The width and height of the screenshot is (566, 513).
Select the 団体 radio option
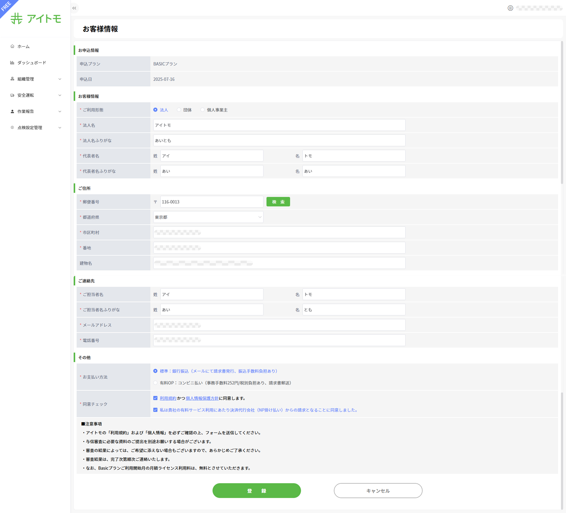pos(179,110)
